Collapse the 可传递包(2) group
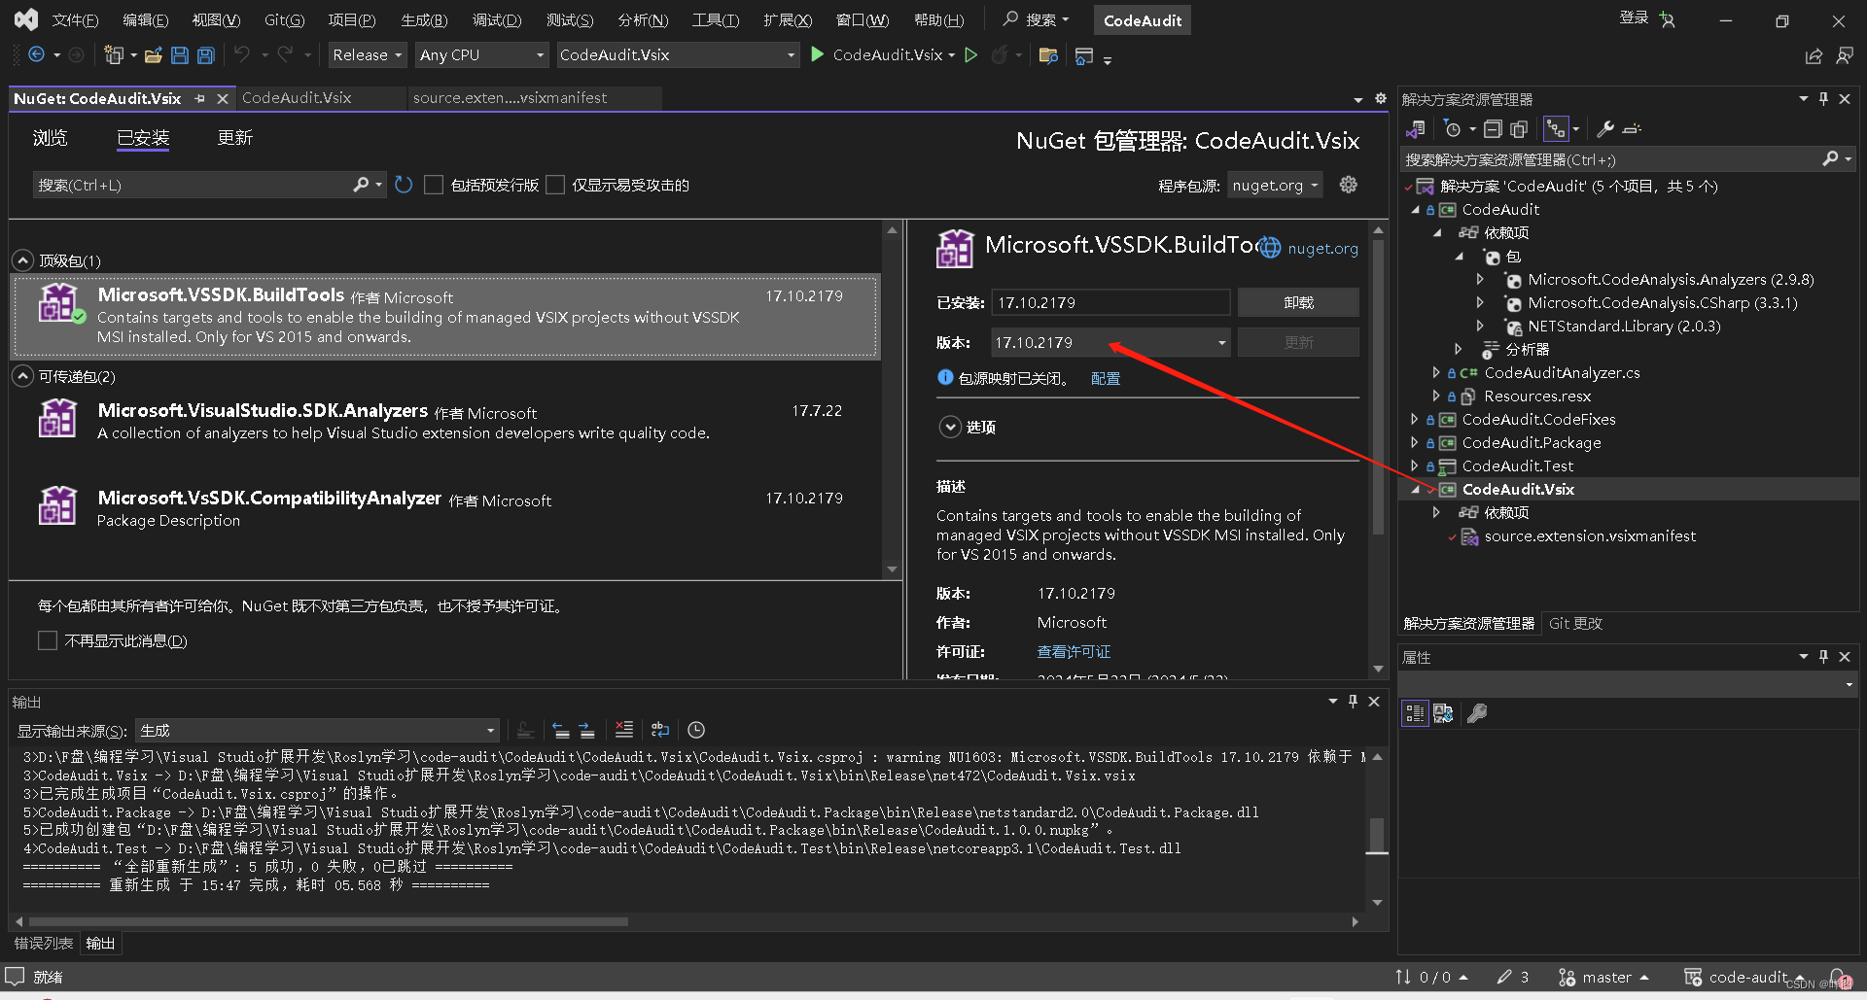 click(x=22, y=376)
